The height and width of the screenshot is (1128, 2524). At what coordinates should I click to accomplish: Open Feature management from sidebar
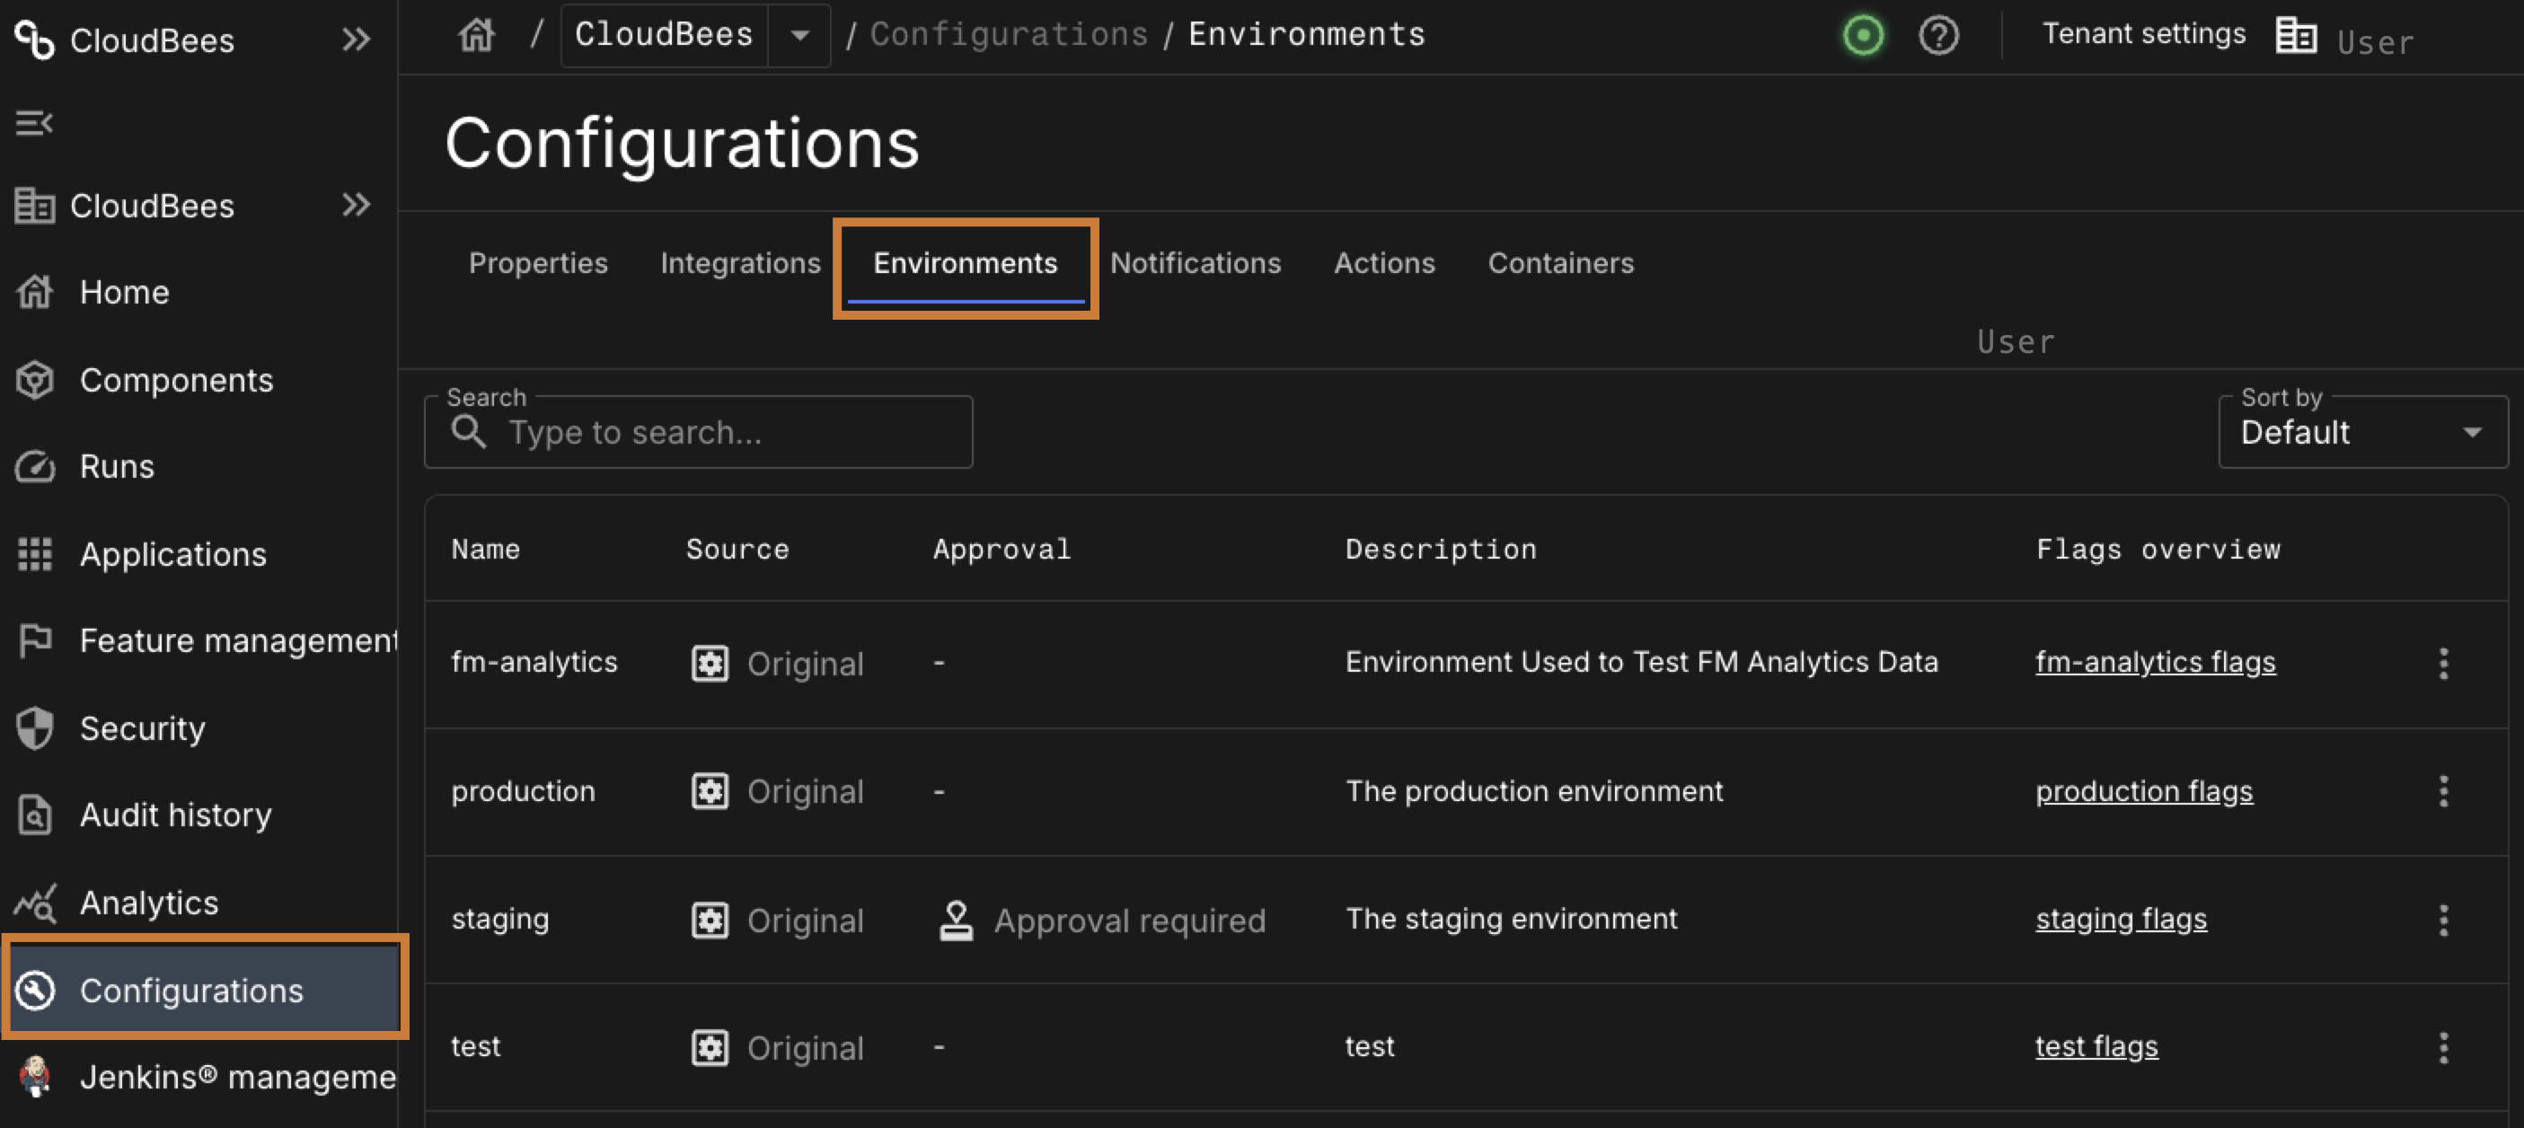click(x=236, y=640)
